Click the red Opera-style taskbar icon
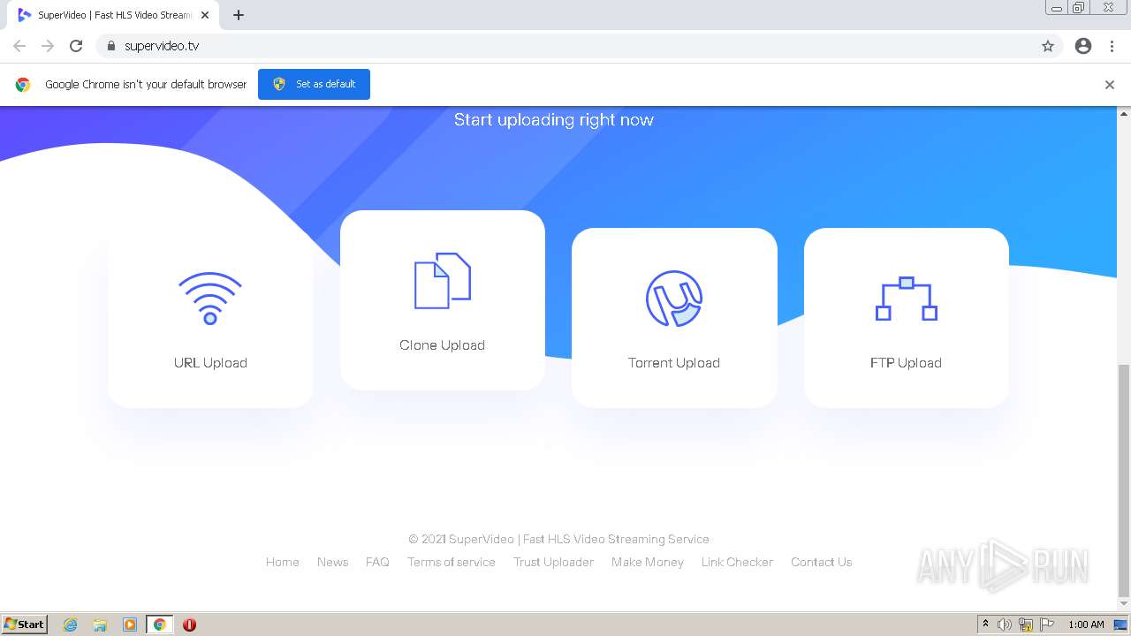The height and width of the screenshot is (636, 1131). click(x=189, y=625)
